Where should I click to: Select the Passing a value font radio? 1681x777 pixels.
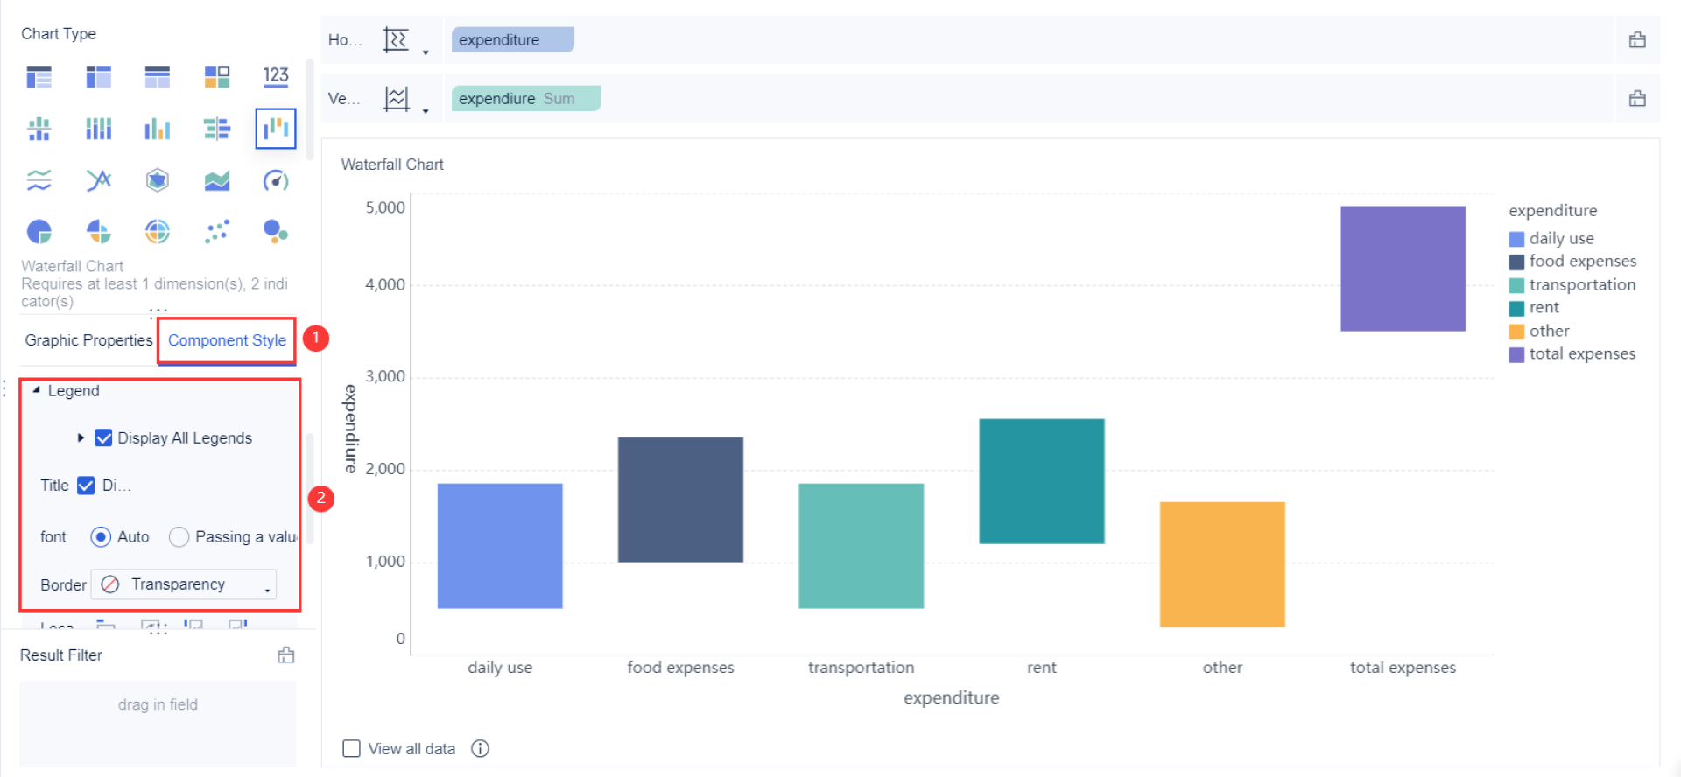point(179,536)
